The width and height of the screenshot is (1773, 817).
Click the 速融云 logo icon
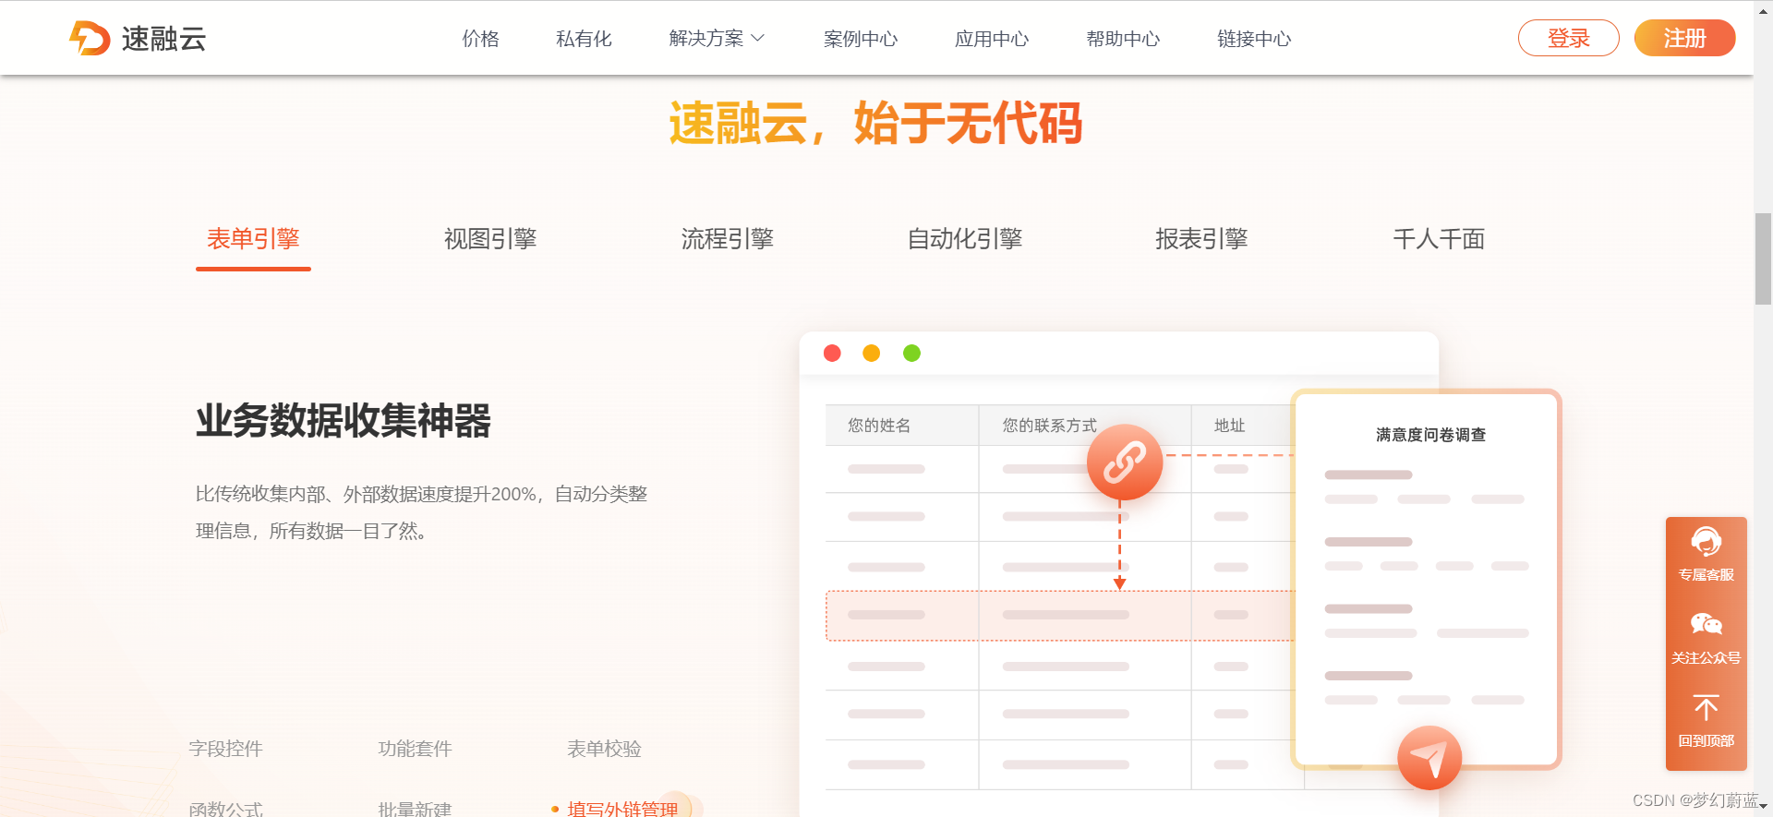[90, 38]
